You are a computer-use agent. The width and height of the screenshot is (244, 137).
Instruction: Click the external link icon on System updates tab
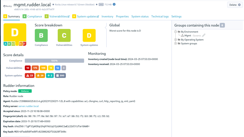tap(98, 16)
